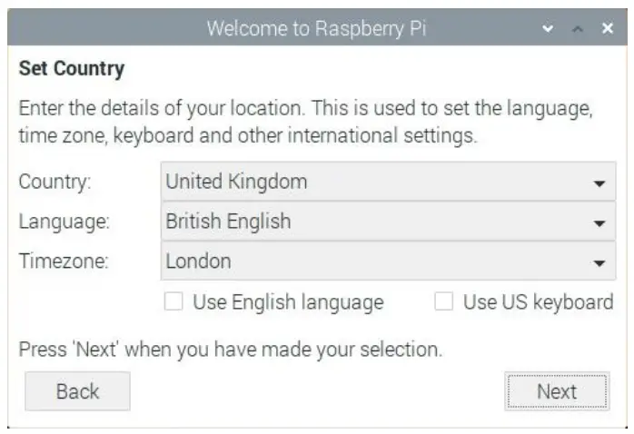Click the "Use US keyboard" label text
This screenshot has width=634, height=434.
[x=538, y=302]
